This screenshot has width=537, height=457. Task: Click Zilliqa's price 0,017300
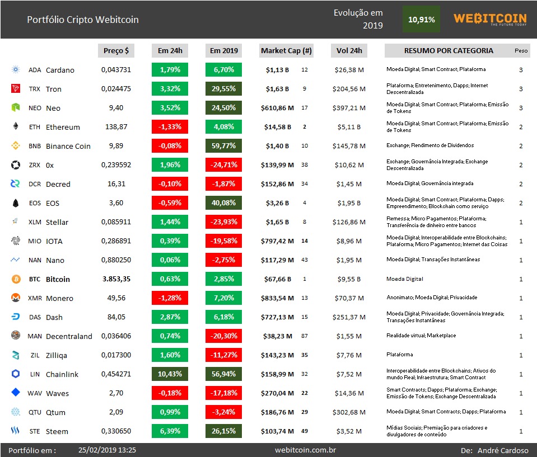point(116,355)
